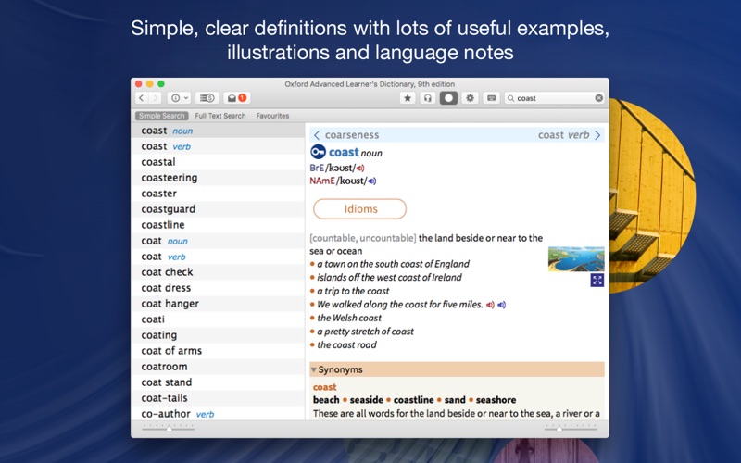Viewport: 741px width, 463px height.
Task: Switch to Simple Search tab
Action: pyautogui.click(x=161, y=116)
